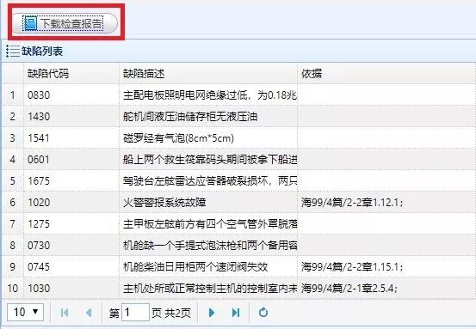Select defect code 0601 cell

71,160
